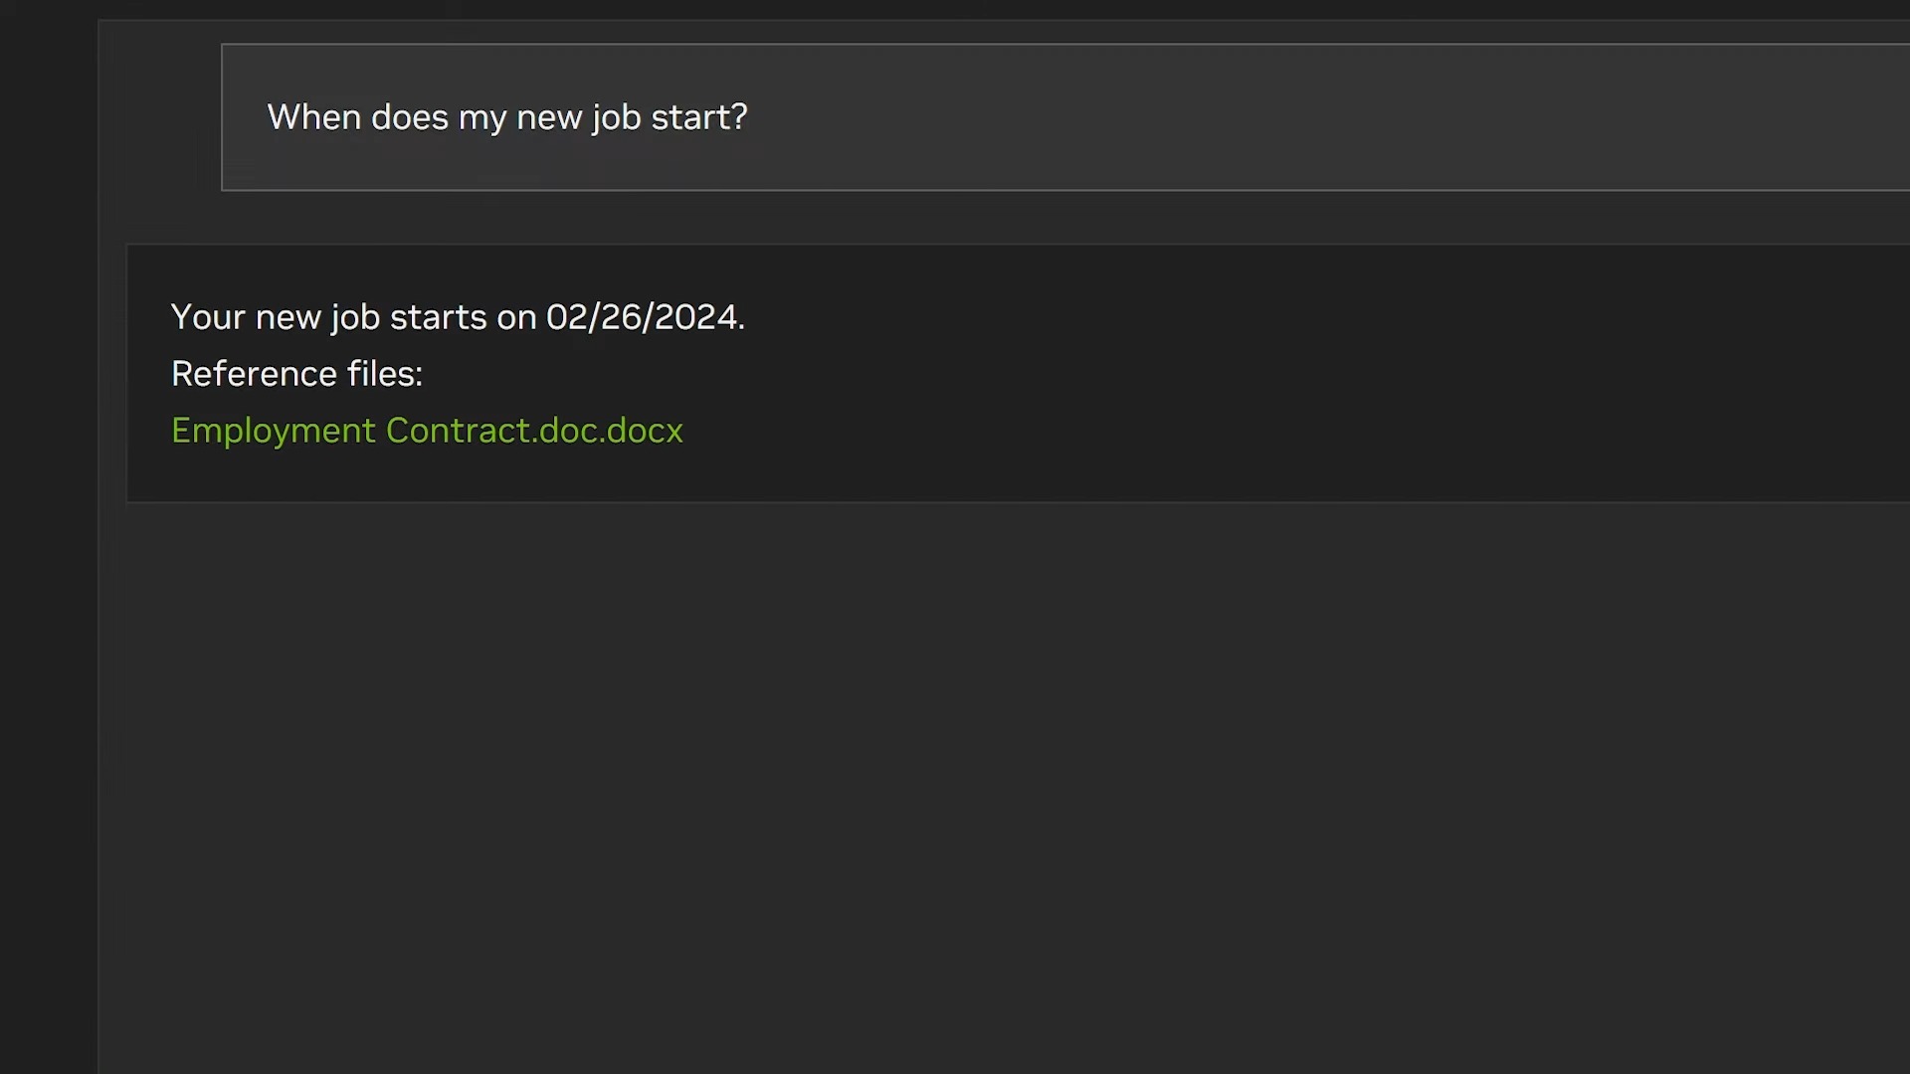Click the word "Your" in the answer
Screen dimensions: 1910x1074
click(x=208, y=317)
